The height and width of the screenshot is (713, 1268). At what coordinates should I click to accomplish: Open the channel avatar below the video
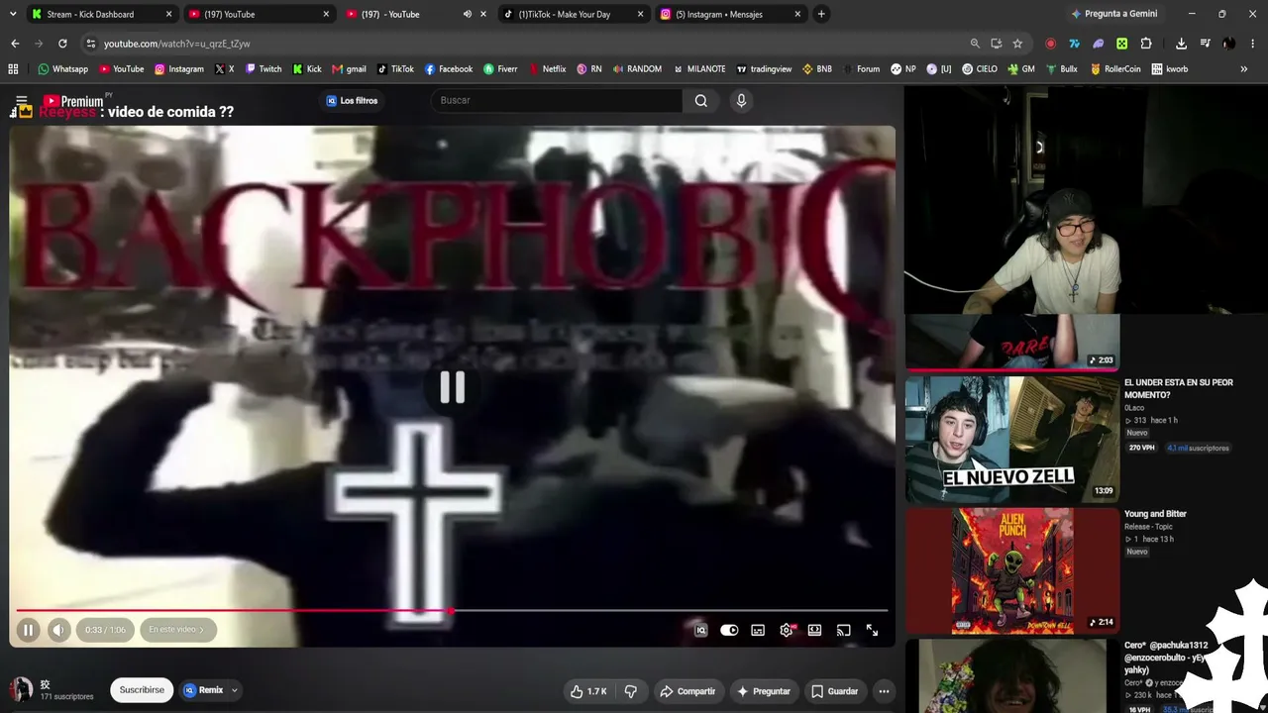(21, 690)
